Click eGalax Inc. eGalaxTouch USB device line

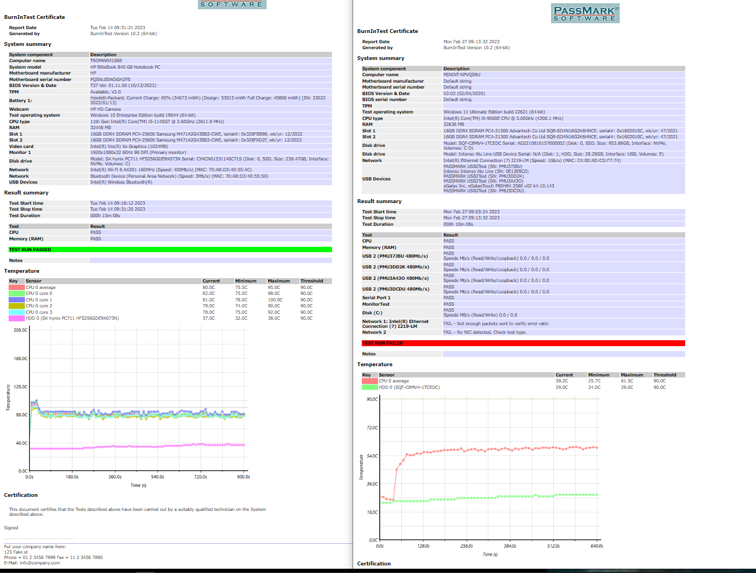[499, 186]
